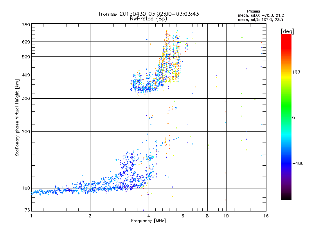Click the x-axis label '10'
Image resolution: width=313 pixels, height=235 pixels.
coord(226,216)
